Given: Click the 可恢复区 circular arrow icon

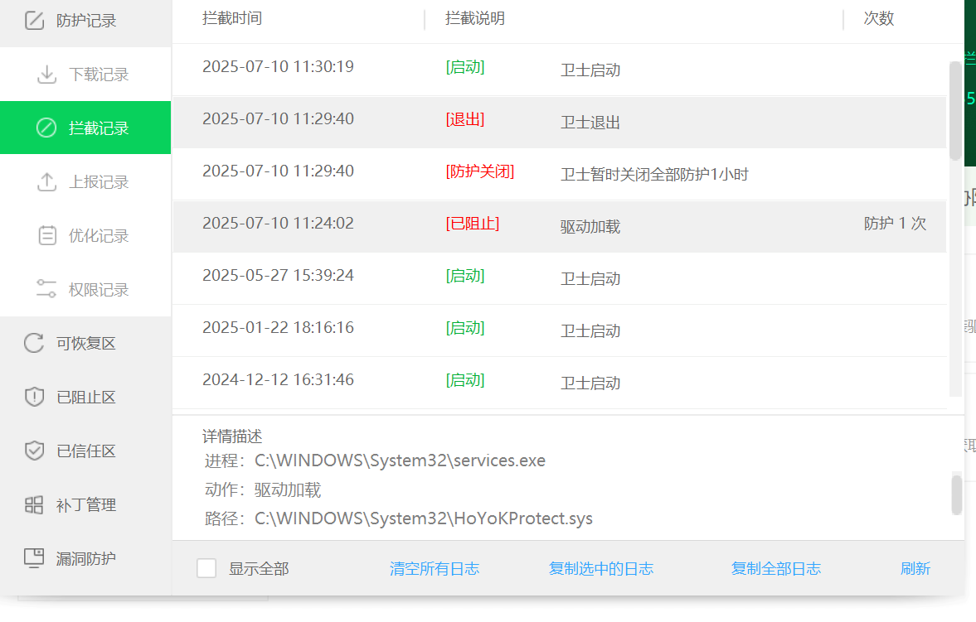Looking at the screenshot, I should 34,343.
